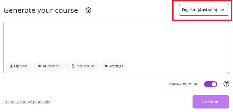The height and width of the screenshot is (112, 233).
Task: Click the audience people icon
Action: tap(39, 66)
